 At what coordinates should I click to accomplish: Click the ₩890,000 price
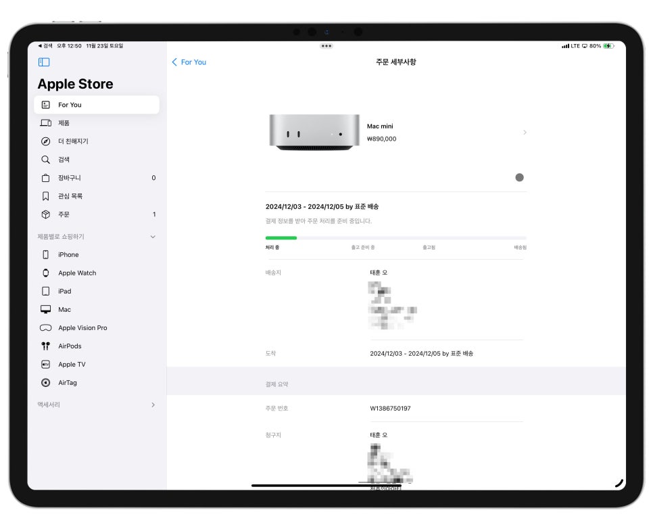[381, 139]
